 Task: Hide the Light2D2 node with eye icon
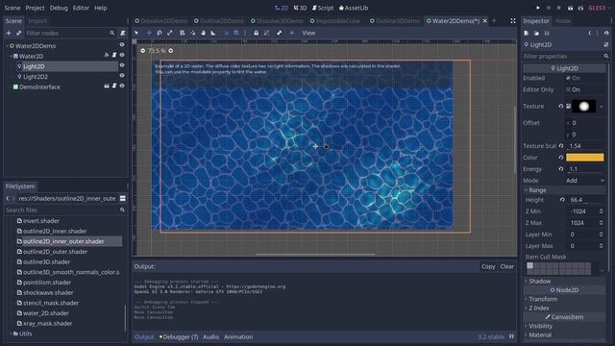[122, 76]
